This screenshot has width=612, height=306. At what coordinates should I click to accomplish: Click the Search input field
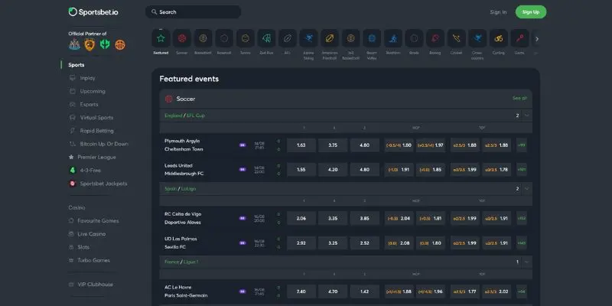(194, 12)
